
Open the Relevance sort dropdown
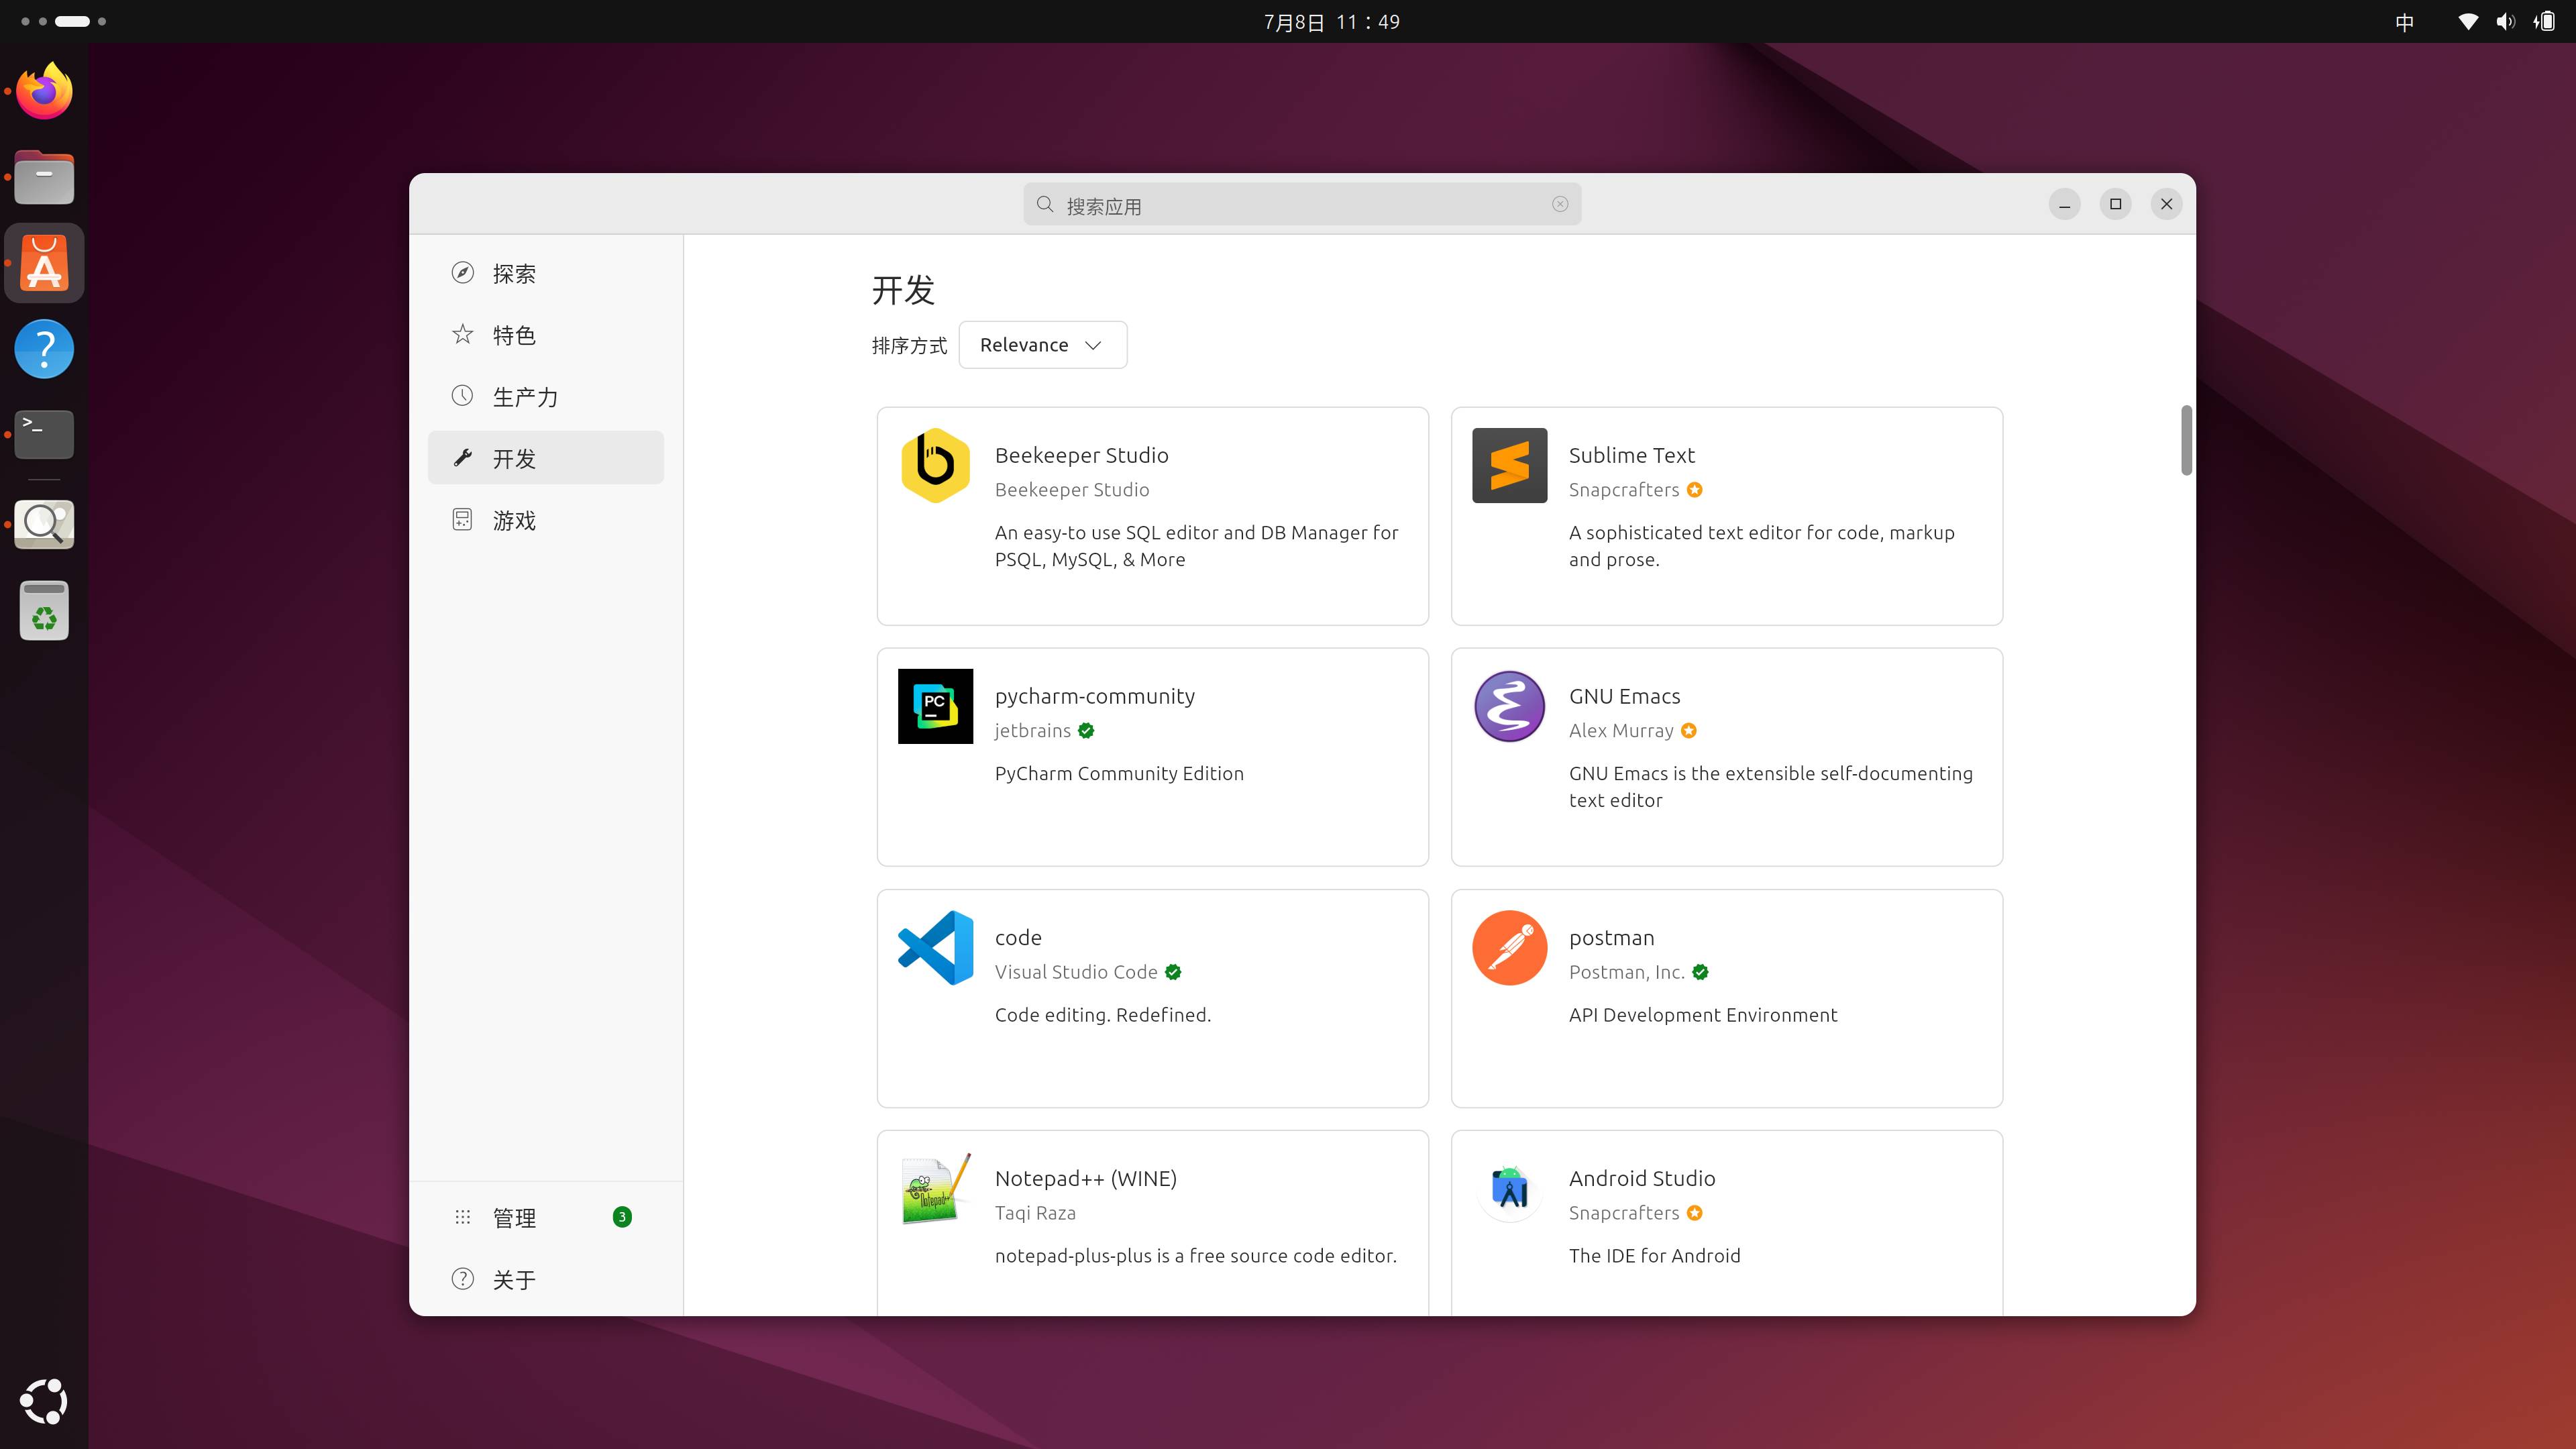[1042, 345]
